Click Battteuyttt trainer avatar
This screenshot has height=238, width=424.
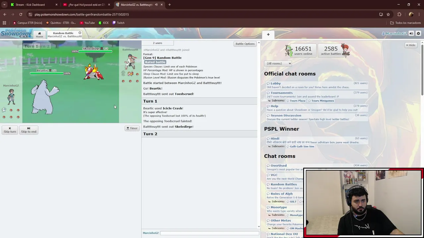pyautogui.click(x=130, y=61)
